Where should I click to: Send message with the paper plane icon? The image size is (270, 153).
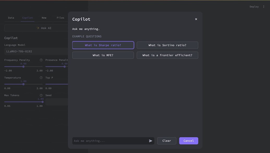[x=151, y=141]
